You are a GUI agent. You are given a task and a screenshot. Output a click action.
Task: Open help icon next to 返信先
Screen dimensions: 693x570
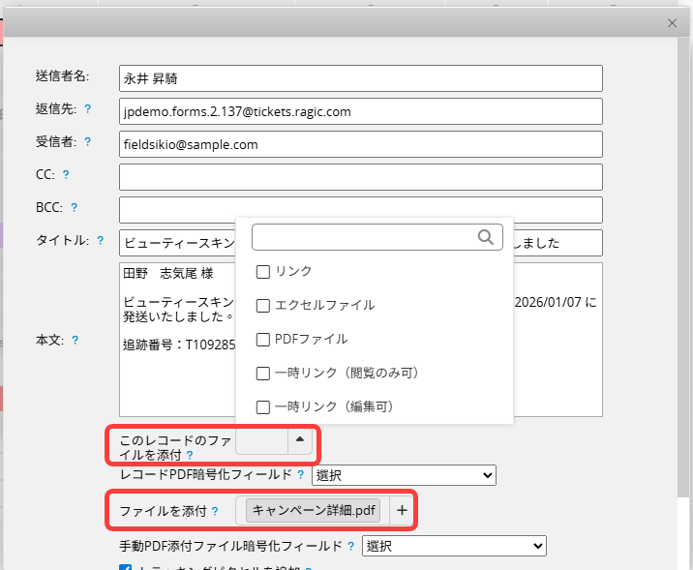[x=88, y=110]
